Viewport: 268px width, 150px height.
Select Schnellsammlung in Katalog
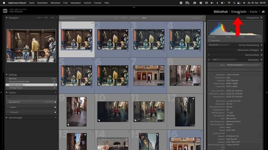click(31, 85)
